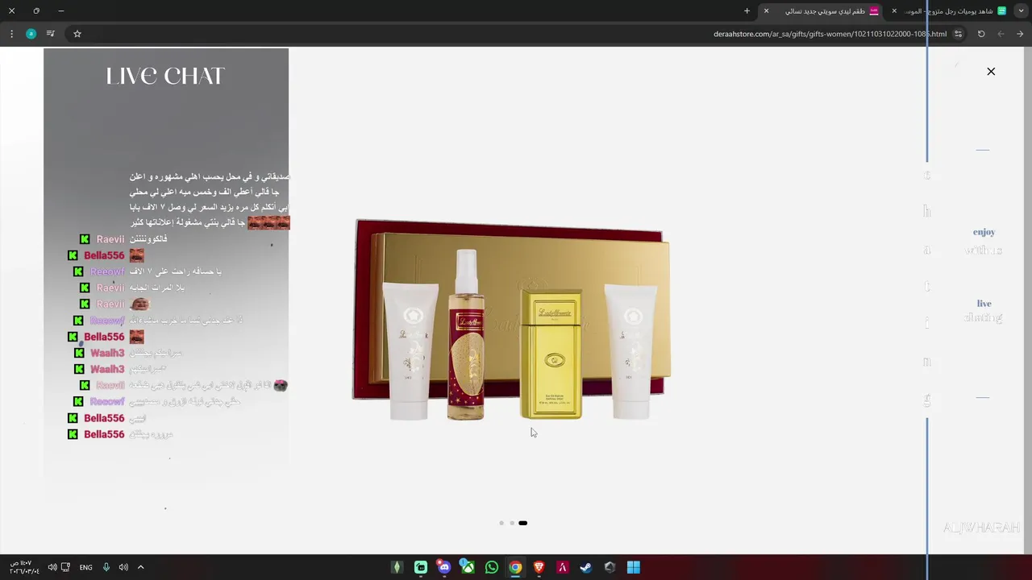Open the red letter-A app in the taskbar
1032x580 pixels.
[563, 567]
